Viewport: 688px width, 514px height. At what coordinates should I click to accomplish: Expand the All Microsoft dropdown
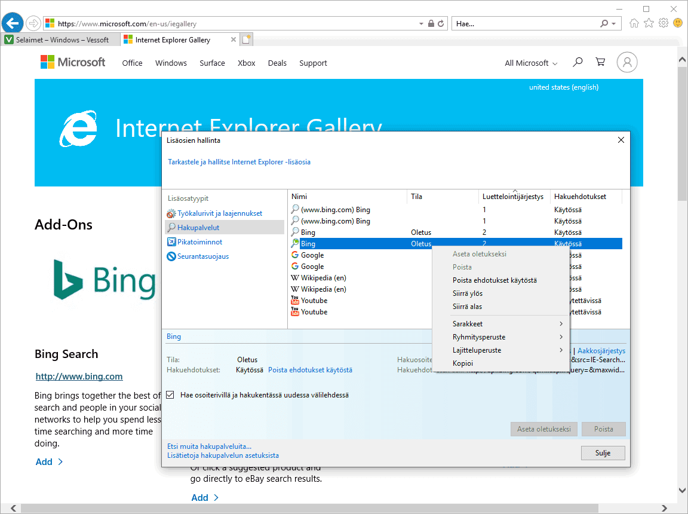pos(531,63)
